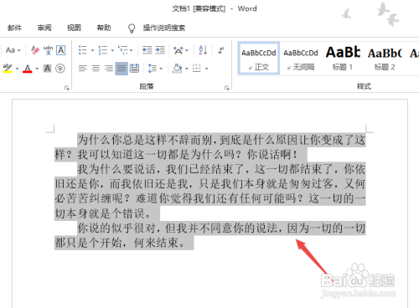Viewport: 419px width, 308px height.
Task: Expand the line spacing dropdown arrow
Action: tap(161, 69)
